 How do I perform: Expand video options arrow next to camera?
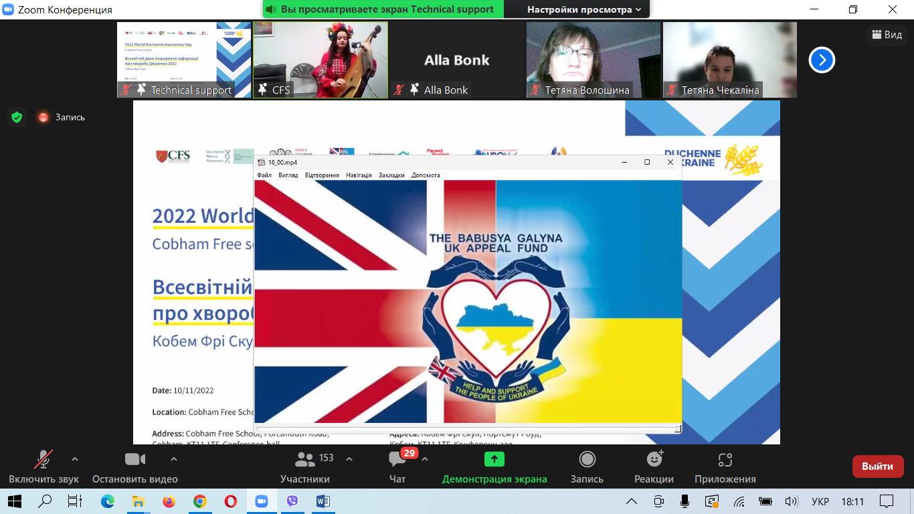174,459
